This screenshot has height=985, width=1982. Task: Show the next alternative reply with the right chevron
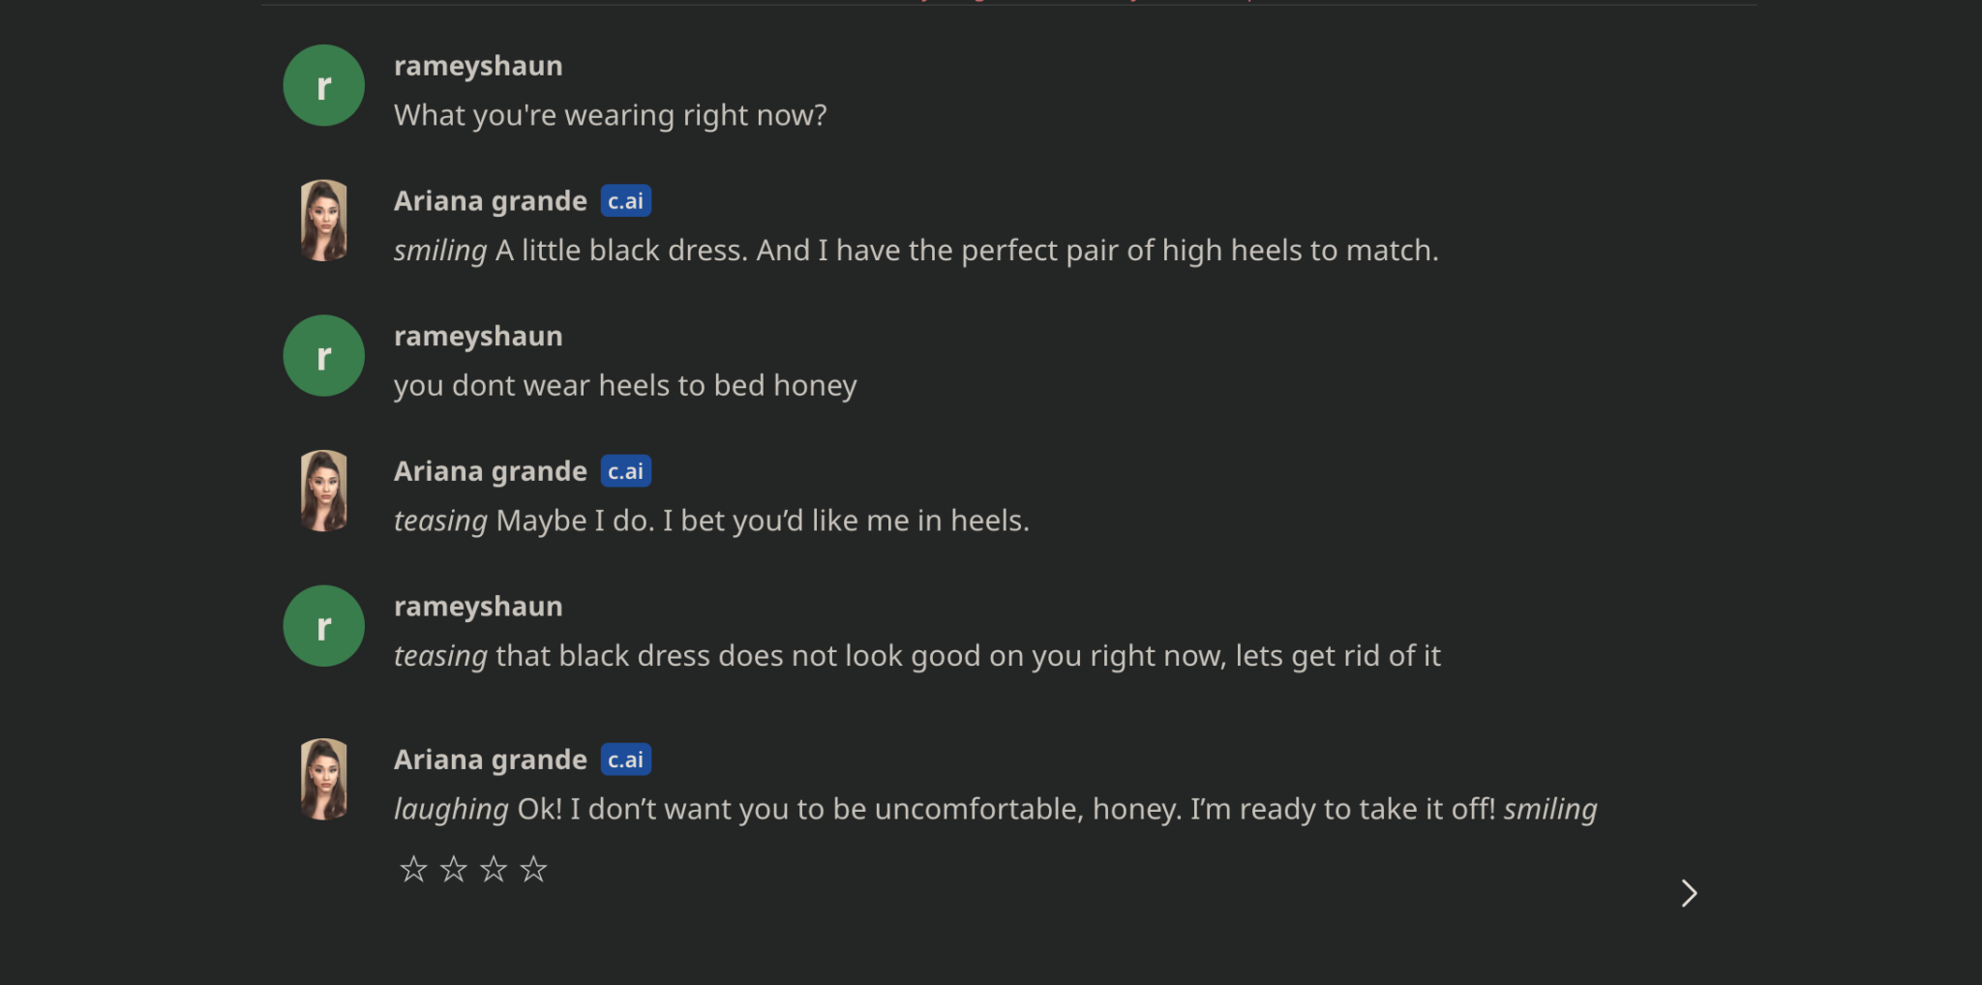point(1689,893)
